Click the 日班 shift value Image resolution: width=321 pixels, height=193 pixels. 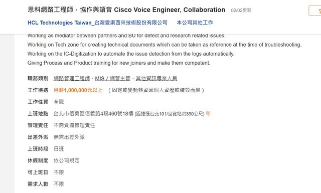coord(59,149)
